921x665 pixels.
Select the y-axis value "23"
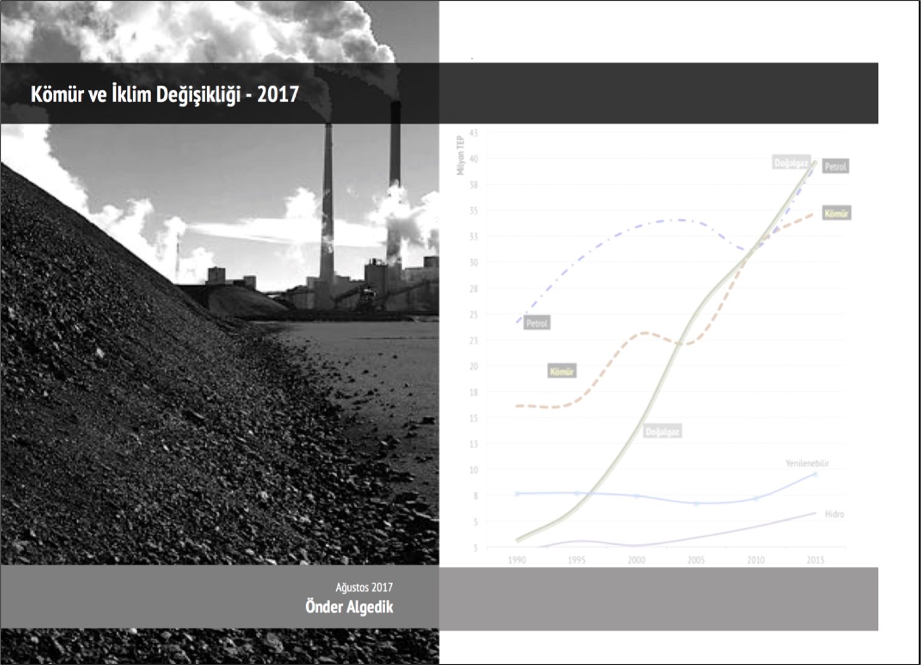(473, 340)
